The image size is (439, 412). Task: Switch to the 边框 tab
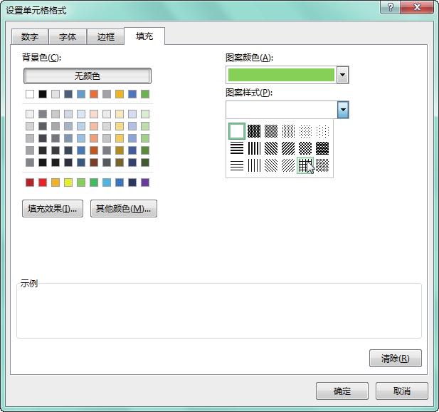(x=105, y=37)
